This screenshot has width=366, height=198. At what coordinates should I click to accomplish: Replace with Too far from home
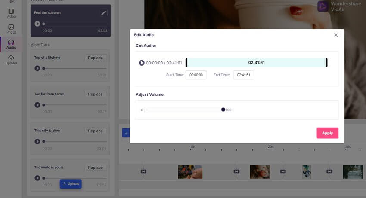pos(95,94)
